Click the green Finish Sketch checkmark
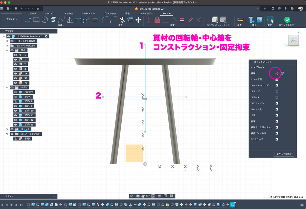 pos(287,20)
